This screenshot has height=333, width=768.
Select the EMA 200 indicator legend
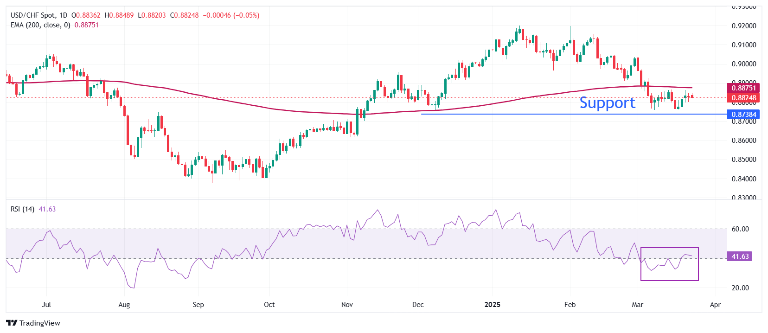[x=41, y=25]
